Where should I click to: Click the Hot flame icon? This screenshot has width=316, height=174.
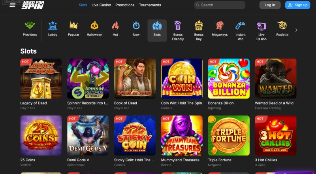pos(115,26)
